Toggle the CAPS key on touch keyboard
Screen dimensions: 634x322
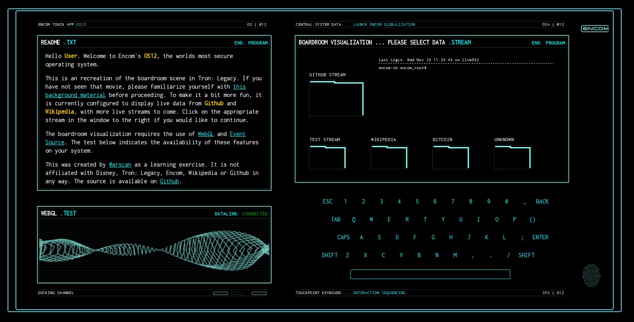pyautogui.click(x=344, y=237)
